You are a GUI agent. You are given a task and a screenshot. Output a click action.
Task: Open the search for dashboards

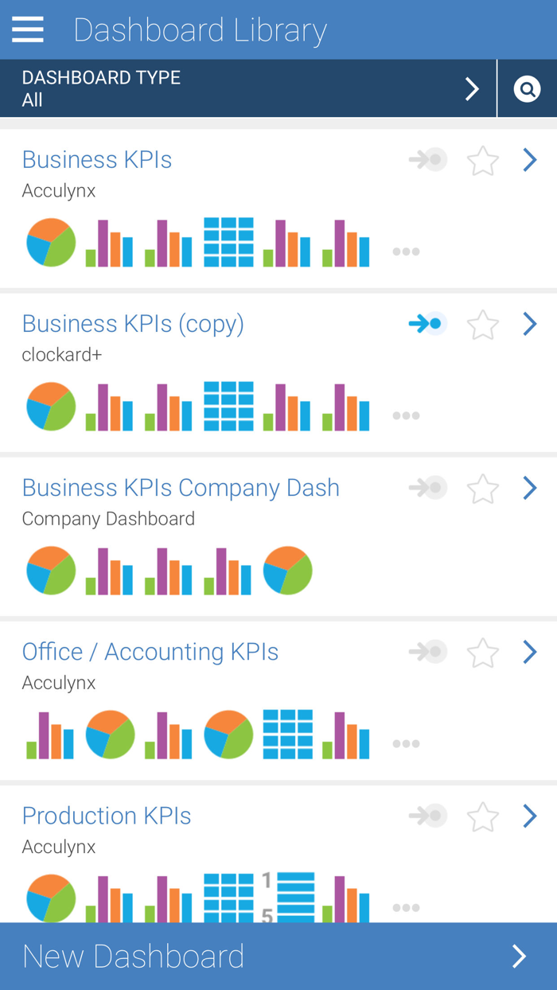coord(527,88)
